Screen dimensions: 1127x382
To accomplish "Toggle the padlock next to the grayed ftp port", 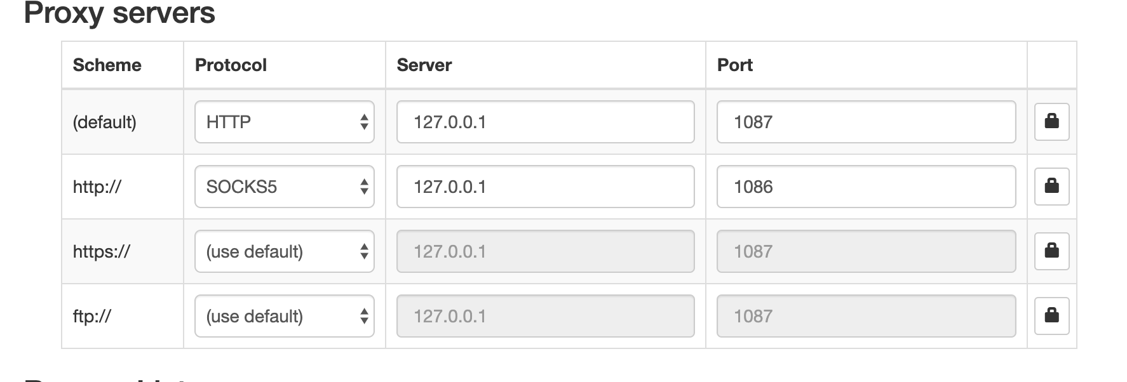I will [x=1051, y=315].
